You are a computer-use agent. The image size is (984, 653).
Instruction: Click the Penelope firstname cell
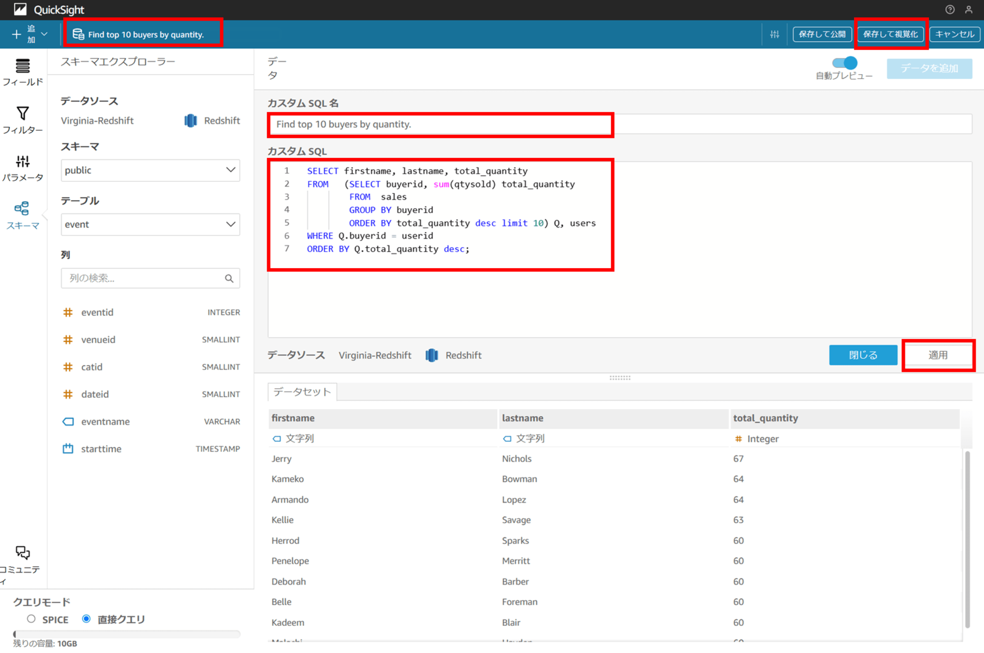(x=290, y=561)
